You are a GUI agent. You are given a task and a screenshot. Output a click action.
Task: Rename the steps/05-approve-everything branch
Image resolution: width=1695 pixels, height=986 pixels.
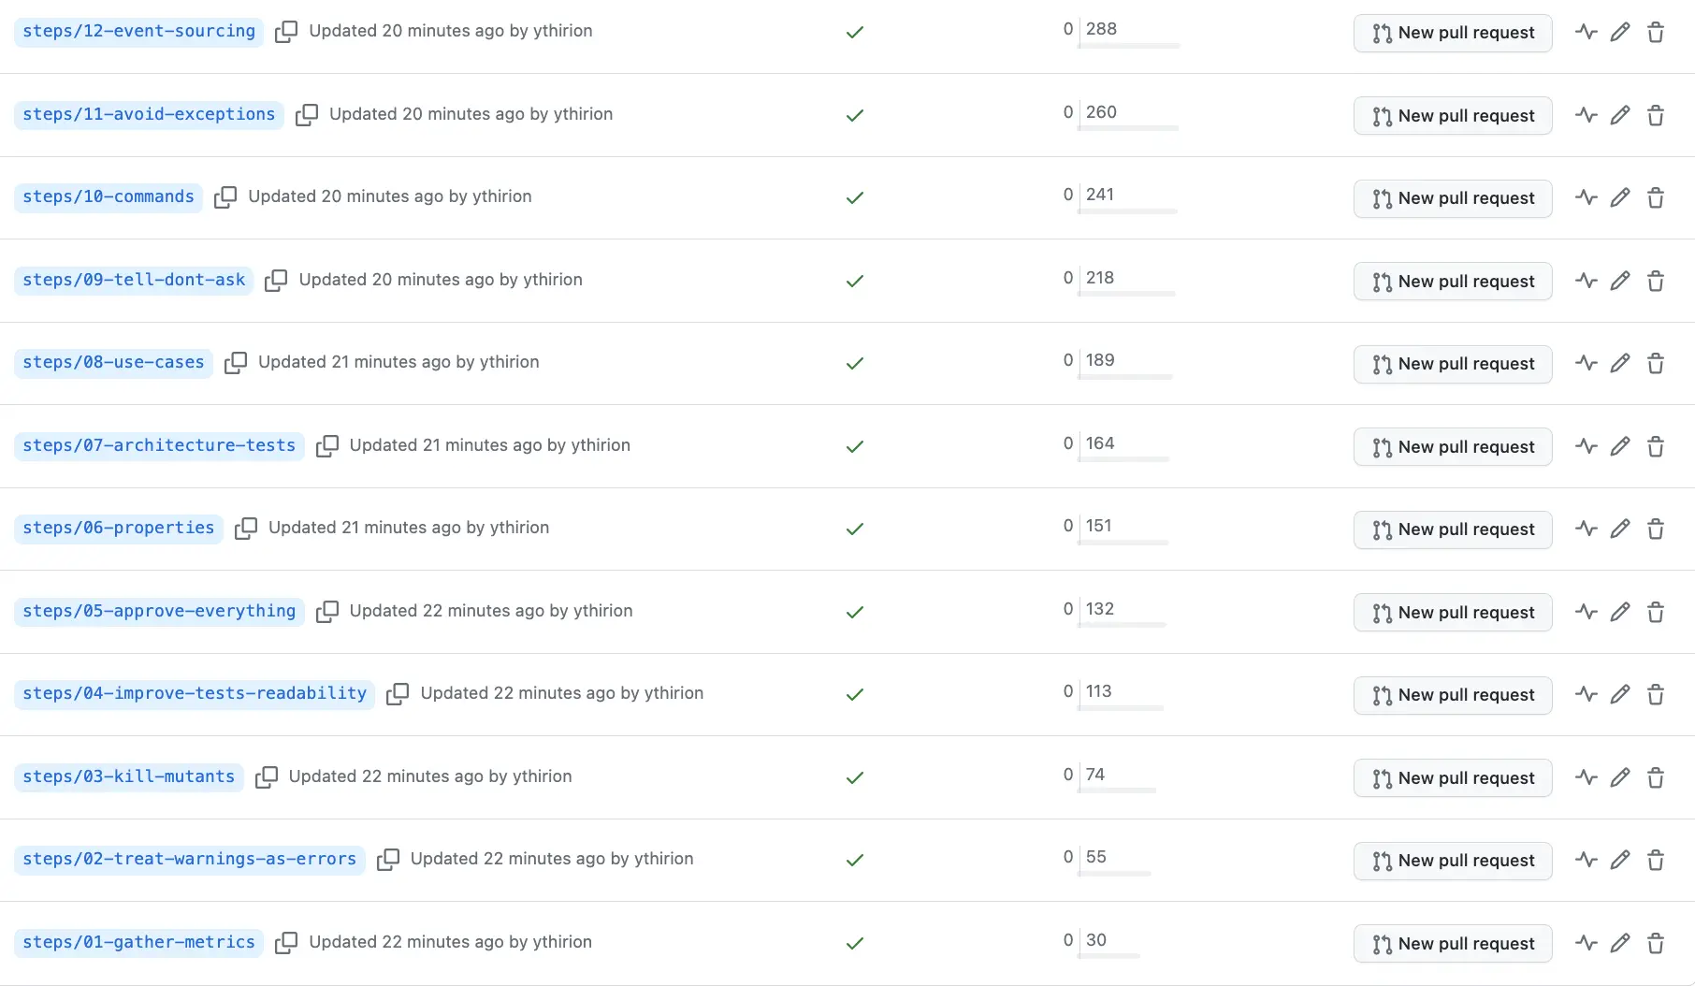coord(1620,613)
